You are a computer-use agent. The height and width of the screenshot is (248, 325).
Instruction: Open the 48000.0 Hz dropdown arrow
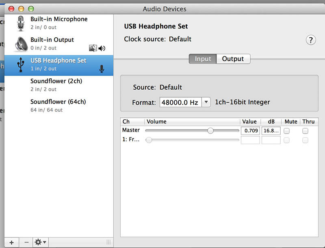[x=206, y=102]
